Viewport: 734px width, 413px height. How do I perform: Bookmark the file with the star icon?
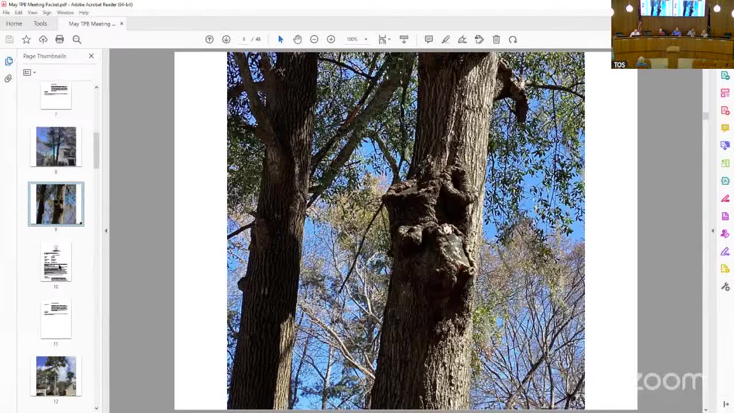click(x=26, y=40)
